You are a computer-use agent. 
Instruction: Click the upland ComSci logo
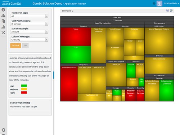pyautogui.click(x=12, y=4)
